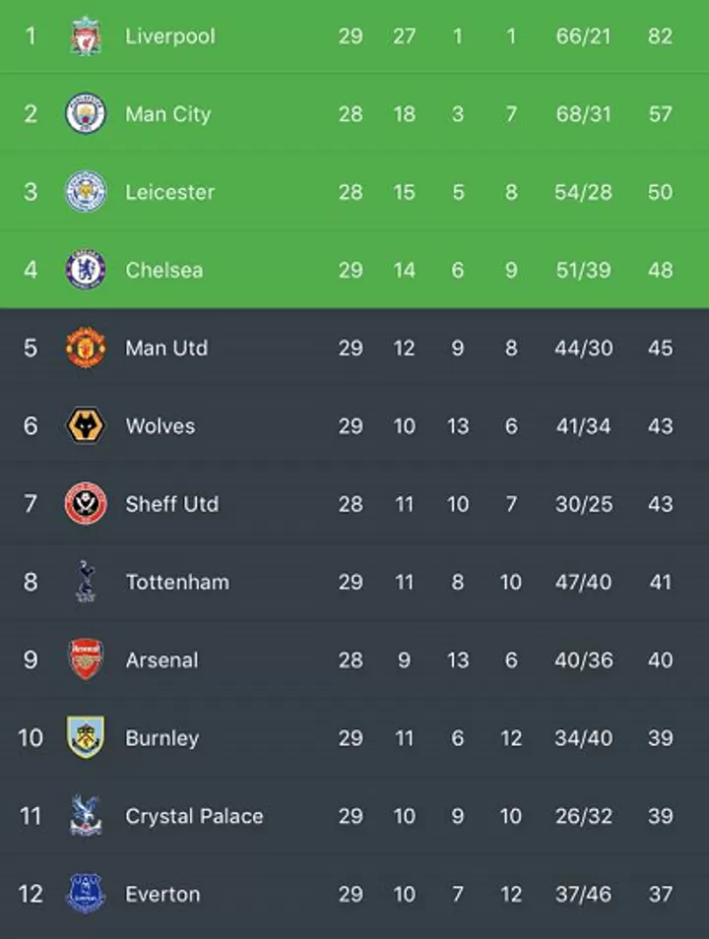
Task: Tap the Arsenal cannon badge
Action: click(x=86, y=659)
